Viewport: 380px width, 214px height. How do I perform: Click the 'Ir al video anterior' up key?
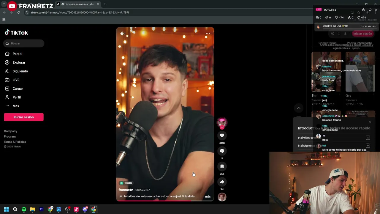pos(368,138)
